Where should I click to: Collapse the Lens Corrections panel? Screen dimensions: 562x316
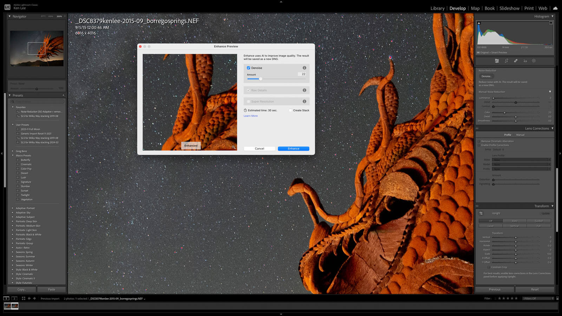[552, 129]
